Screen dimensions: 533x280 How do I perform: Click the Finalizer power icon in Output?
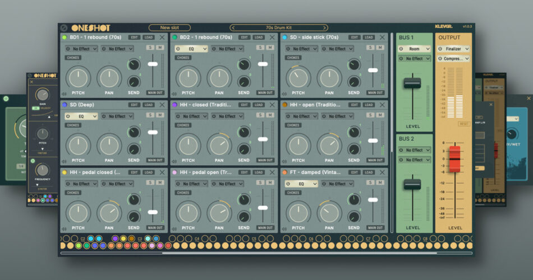coord(441,49)
